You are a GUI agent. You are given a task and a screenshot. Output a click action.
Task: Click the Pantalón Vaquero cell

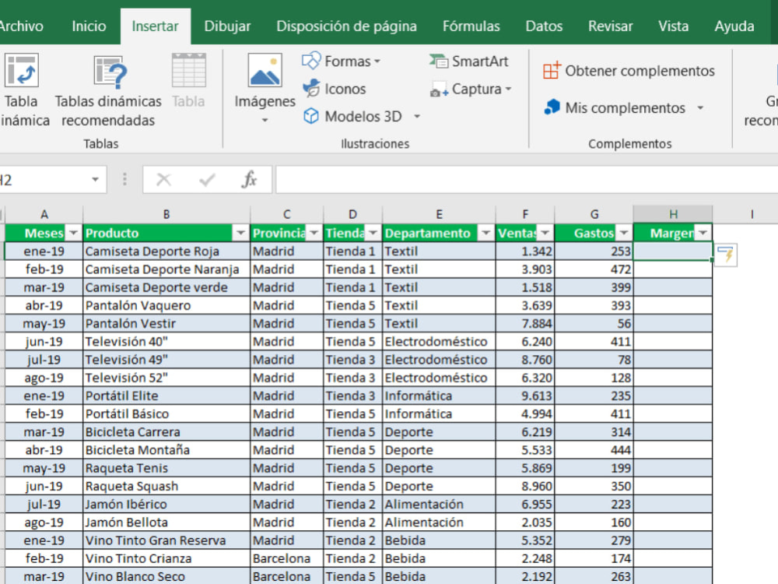tap(166, 305)
